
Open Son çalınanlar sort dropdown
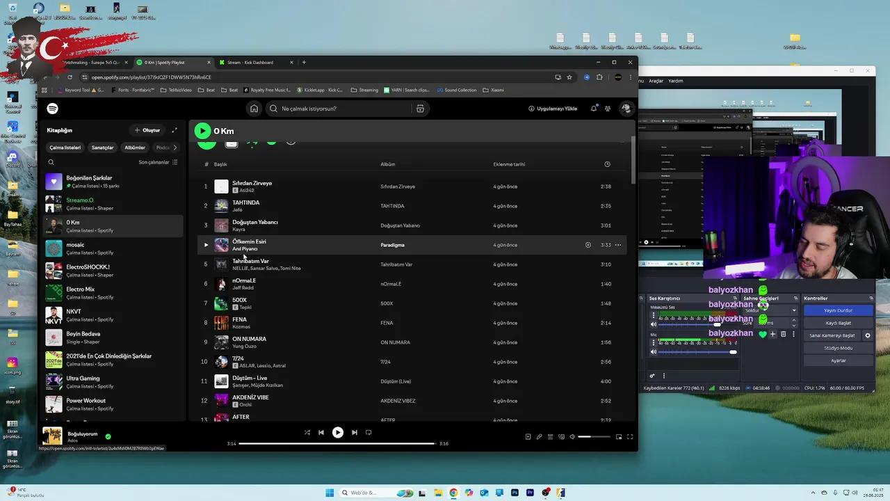click(x=158, y=162)
